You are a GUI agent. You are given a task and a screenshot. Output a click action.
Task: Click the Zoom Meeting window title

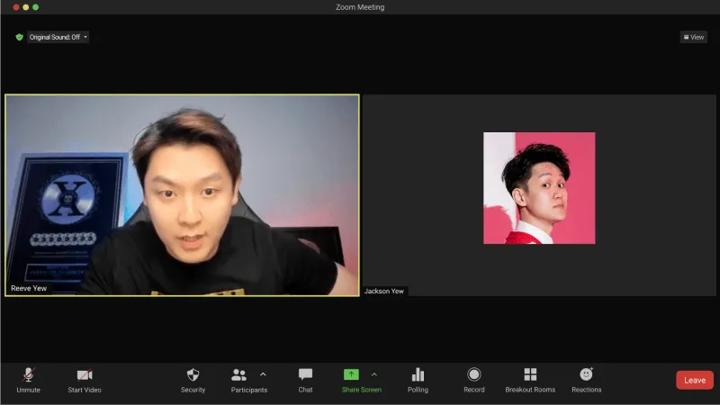[360, 7]
